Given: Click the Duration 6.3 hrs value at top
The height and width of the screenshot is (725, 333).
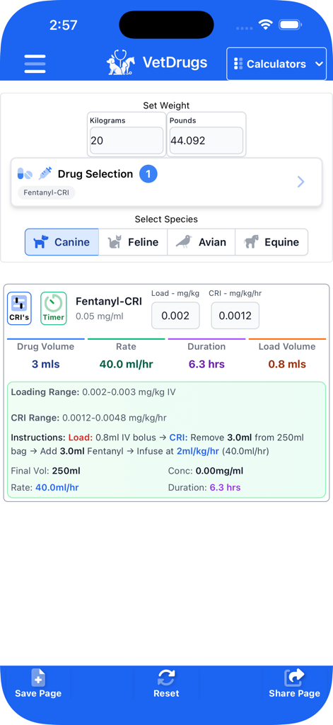Looking at the screenshot, I should [206, 365].
